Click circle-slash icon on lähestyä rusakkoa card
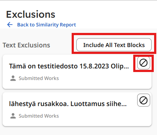 [x=144, y=100]
